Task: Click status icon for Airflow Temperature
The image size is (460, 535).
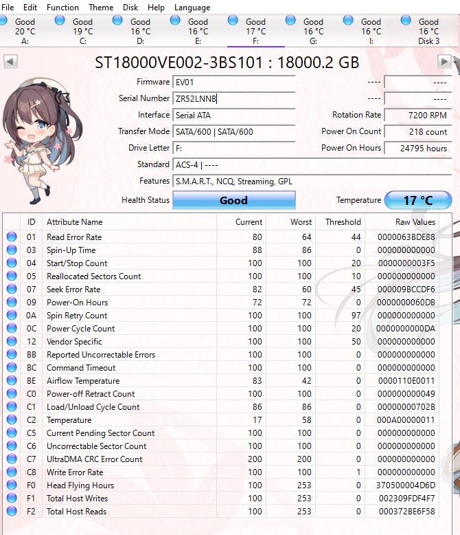Action: pos(12,380)
